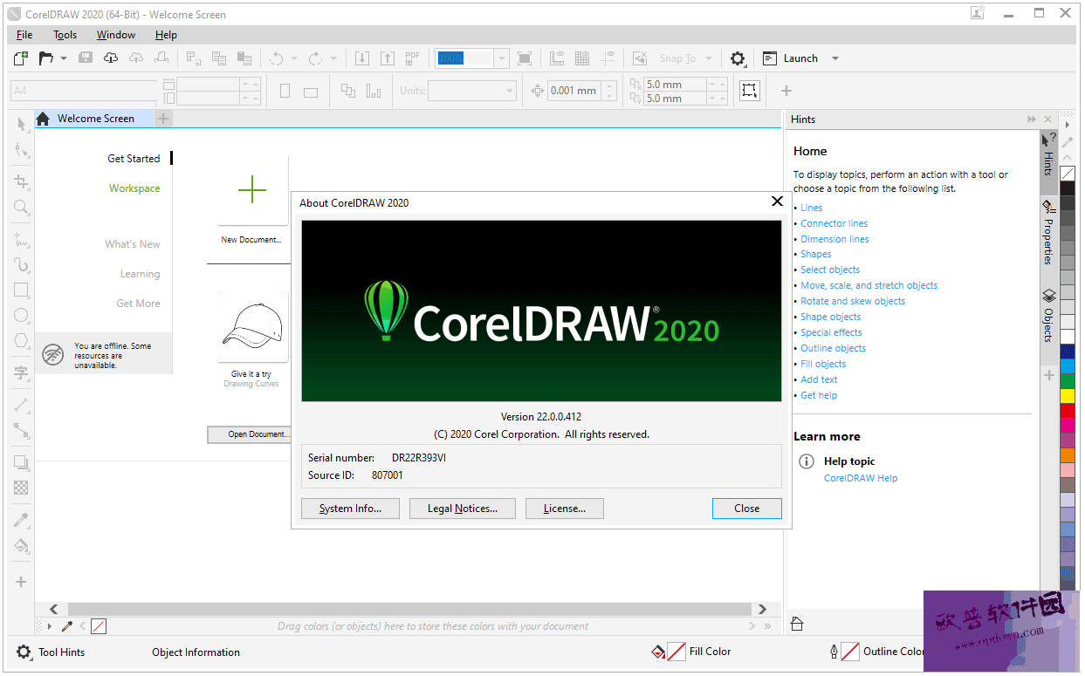This screenshot has width=1085, height=676.
Task: Open the Options gear icon
Action: tap(738, 58)
